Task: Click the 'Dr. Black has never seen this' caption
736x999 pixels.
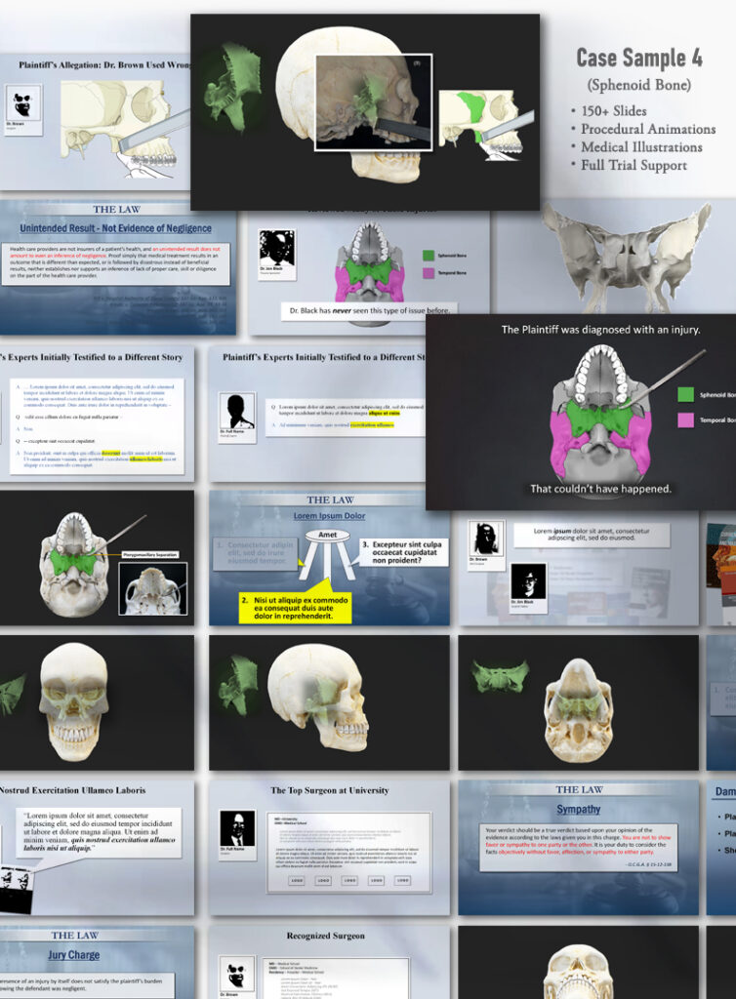Action: [x=370, y=310]
